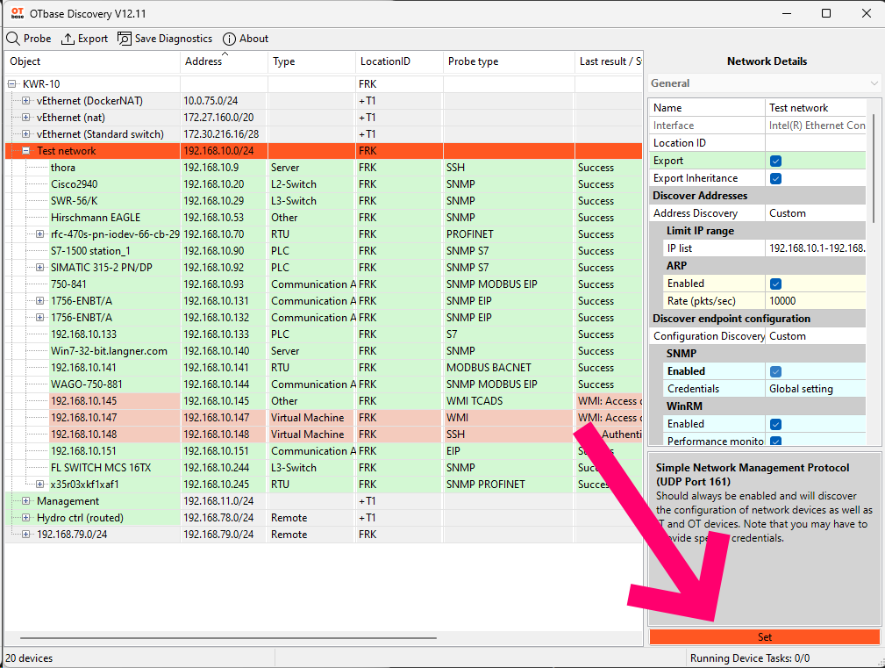The image size is (885, 668).
Task: Toggle the Export checkbox
Action: point(775,161)
